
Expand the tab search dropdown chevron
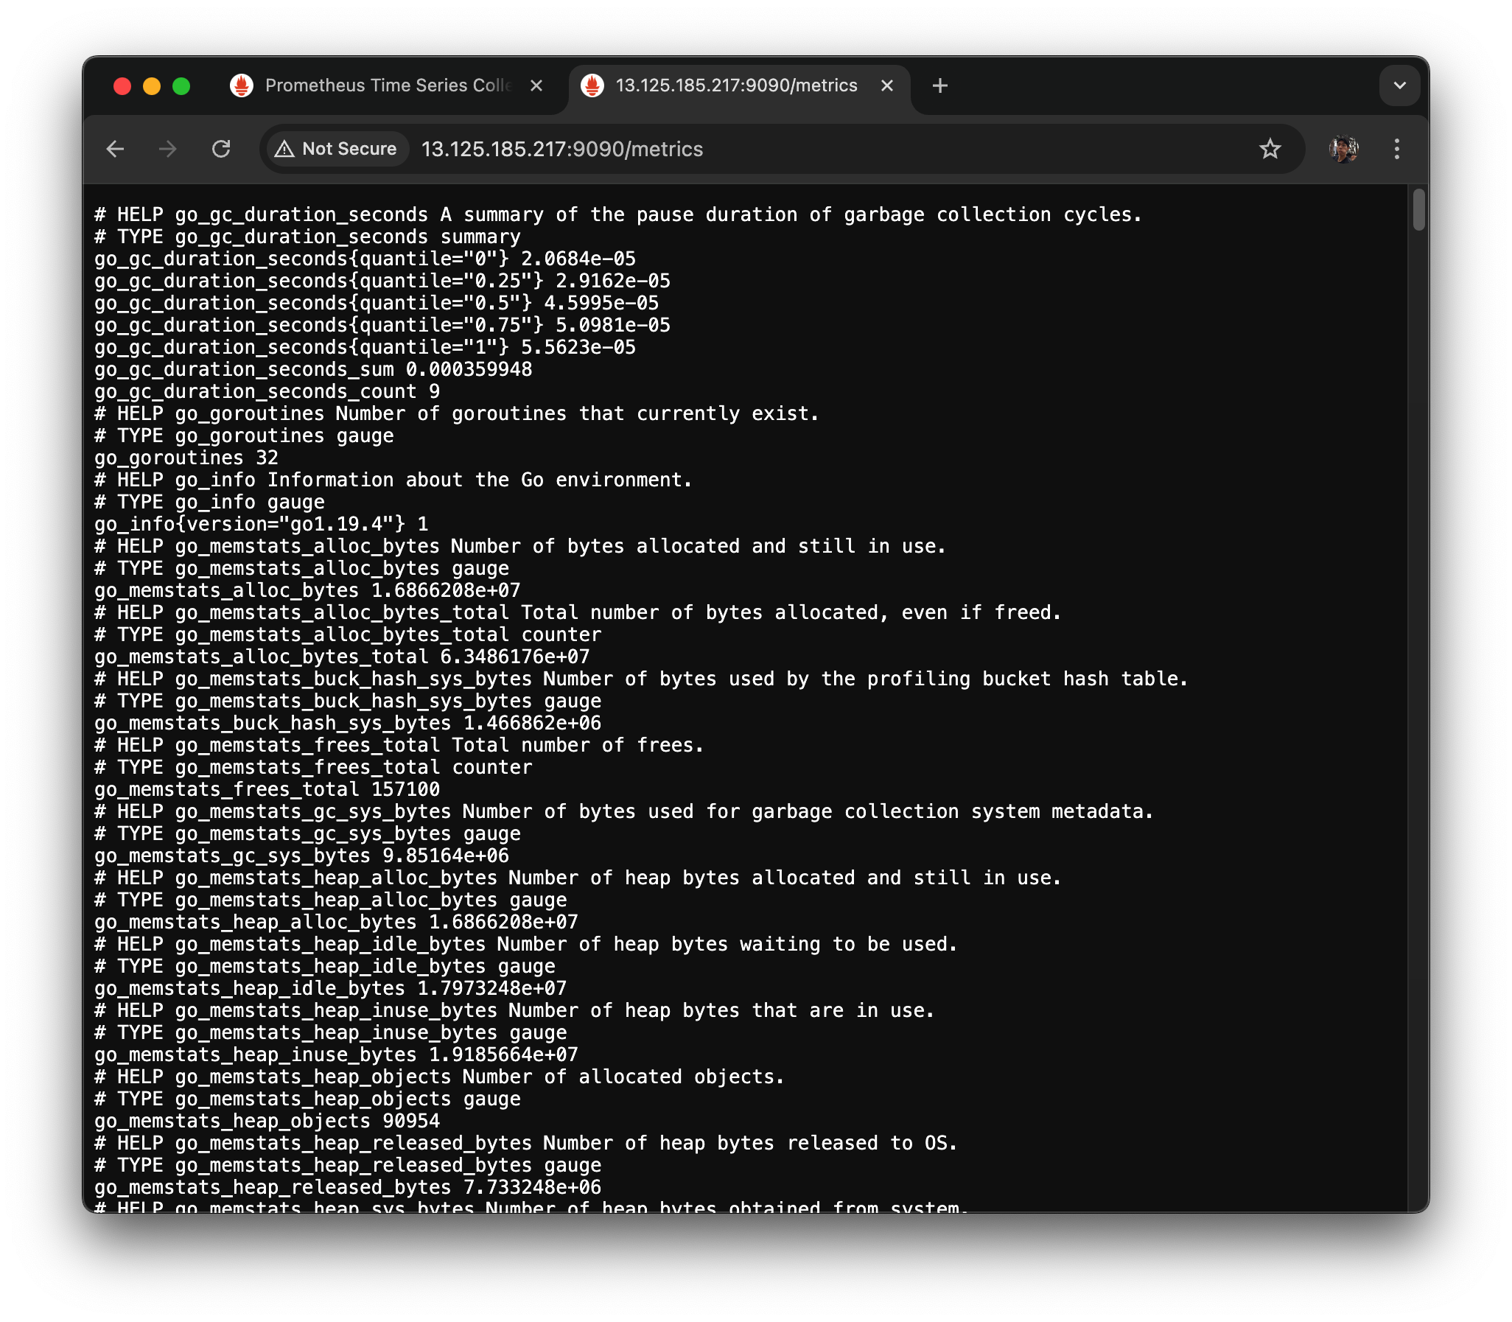pyautogui.click(x=1399, y=85)
